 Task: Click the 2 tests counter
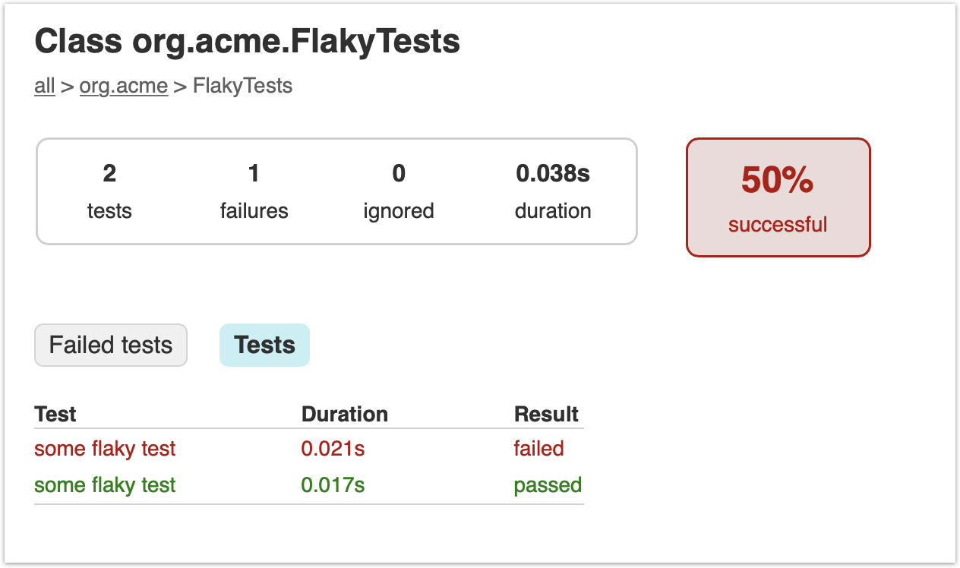click(x=109, y=192)
